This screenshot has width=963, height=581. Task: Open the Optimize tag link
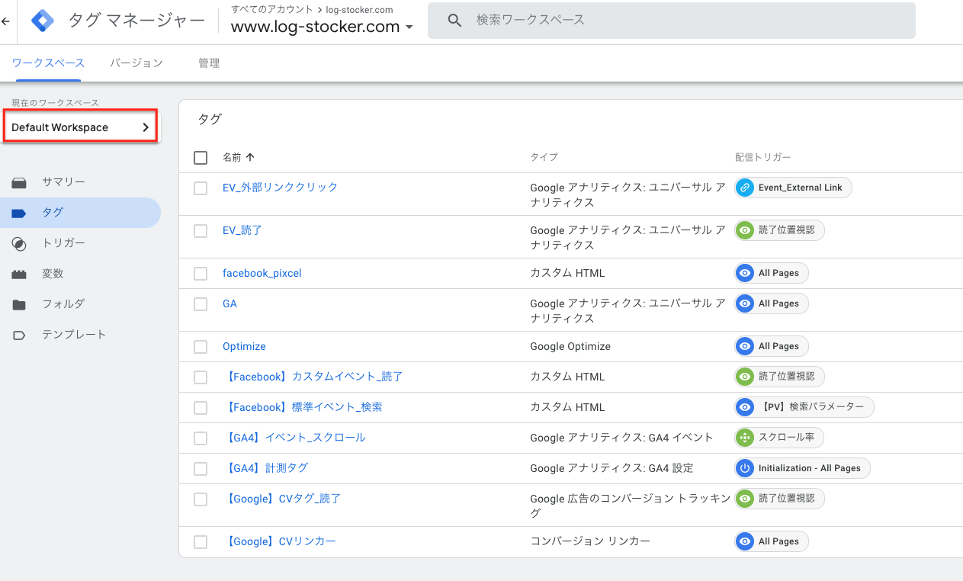(x=244, y=346)
